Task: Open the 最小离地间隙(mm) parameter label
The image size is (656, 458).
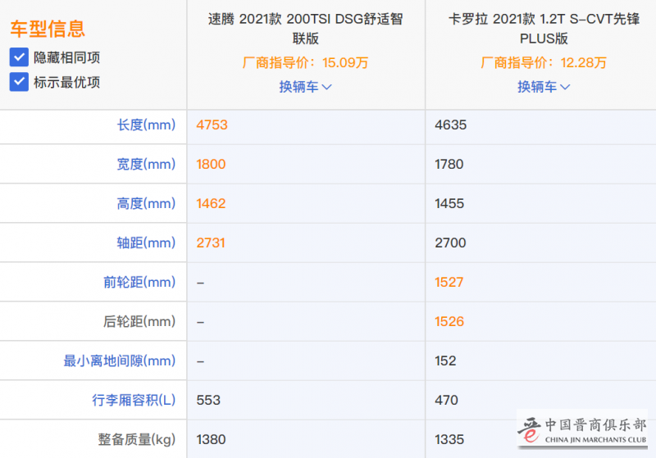Action: click(x=120, y=361)
